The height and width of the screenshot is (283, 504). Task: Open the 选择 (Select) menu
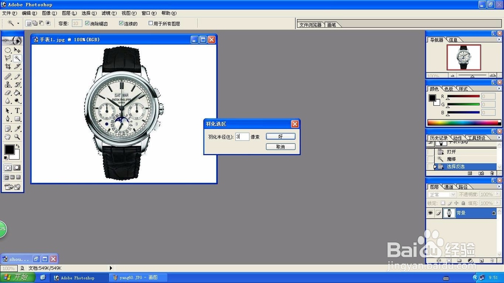(x=89, y=13)
